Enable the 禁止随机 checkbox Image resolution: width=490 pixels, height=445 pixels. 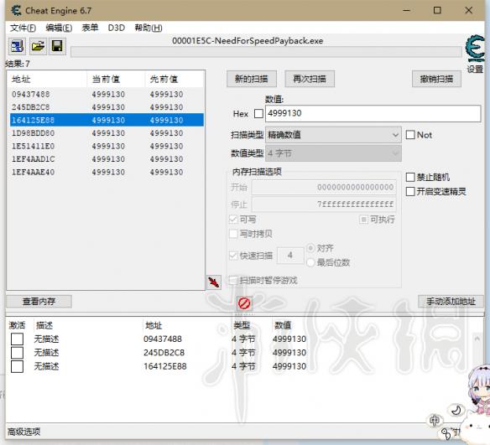pyautogui.click(x=410, y=178)
